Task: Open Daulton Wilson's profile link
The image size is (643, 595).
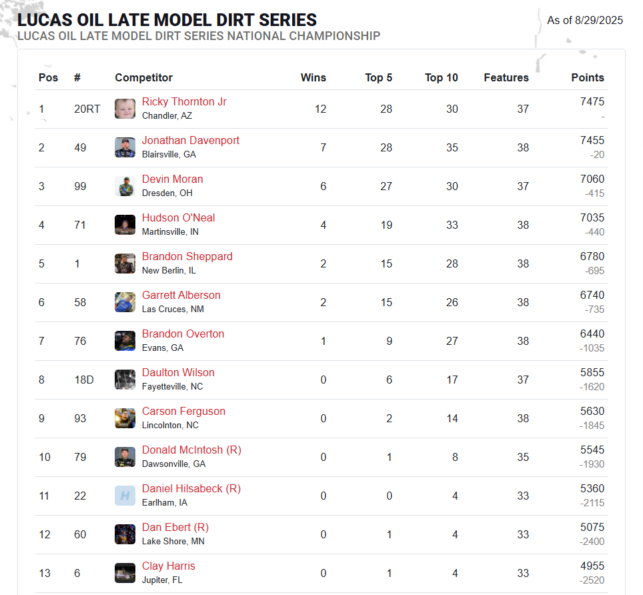Action: pyautogui.click(x=178, y=373)
